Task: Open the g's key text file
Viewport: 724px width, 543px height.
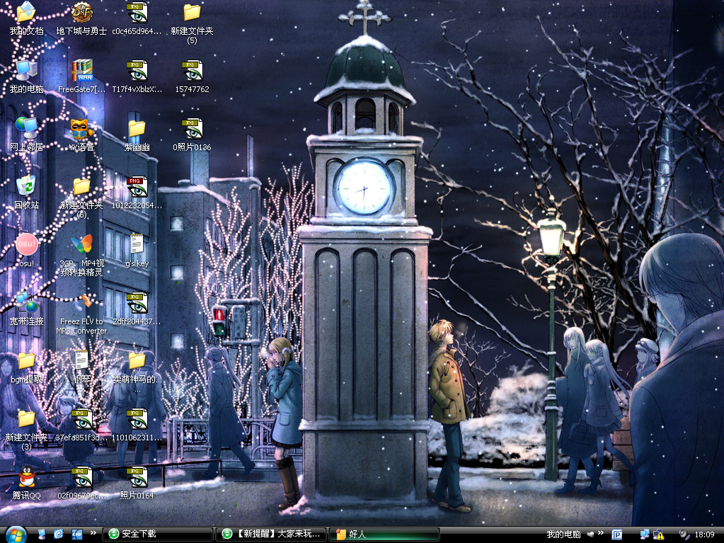Action: [x=137, y=245]
